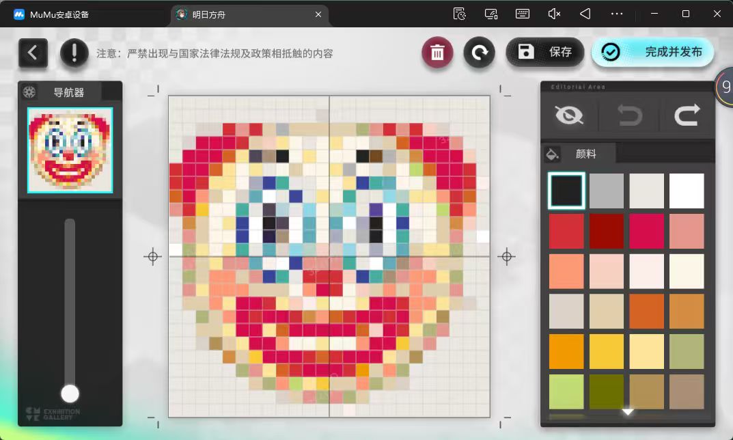This screenshot has width=733, height=440.
Task: Go back with the left arrow button
Action: [x=33, y=53]
